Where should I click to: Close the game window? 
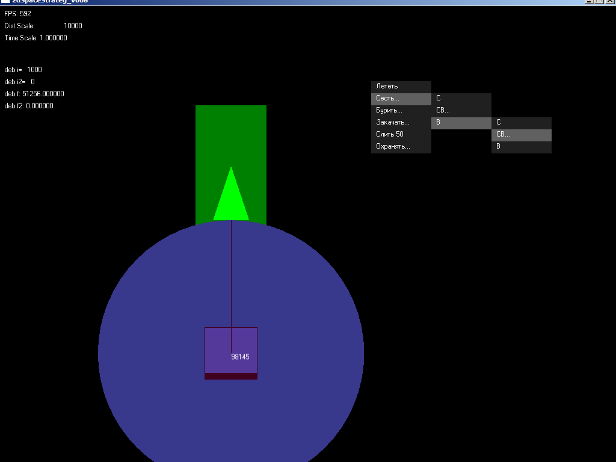coord(609,2)
